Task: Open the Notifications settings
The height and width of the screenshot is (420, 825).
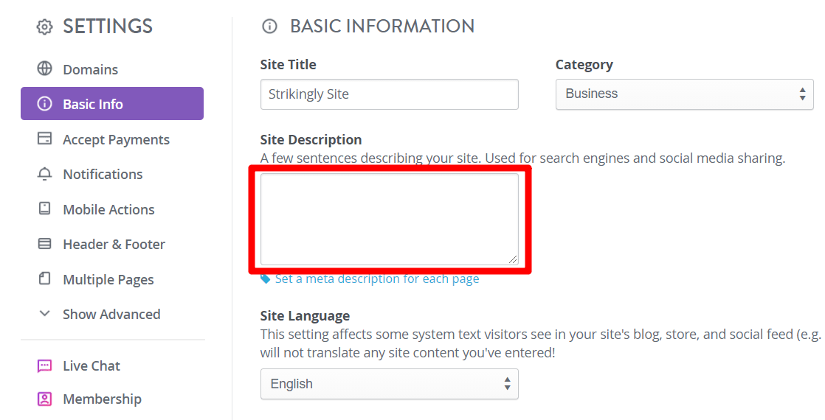Action: pyautogui.click(x=103, y=174)
